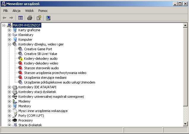Click the scrollbar up arrow
189x134 pixels.
coord(185,25)
